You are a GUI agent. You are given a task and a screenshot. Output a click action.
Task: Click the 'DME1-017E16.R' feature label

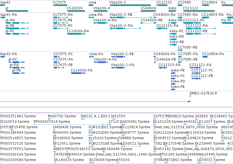203,93
